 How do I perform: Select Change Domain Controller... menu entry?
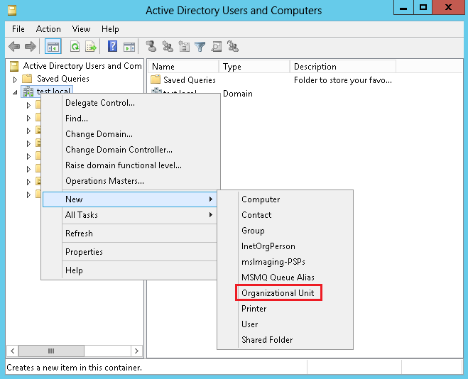coord(129,149)
